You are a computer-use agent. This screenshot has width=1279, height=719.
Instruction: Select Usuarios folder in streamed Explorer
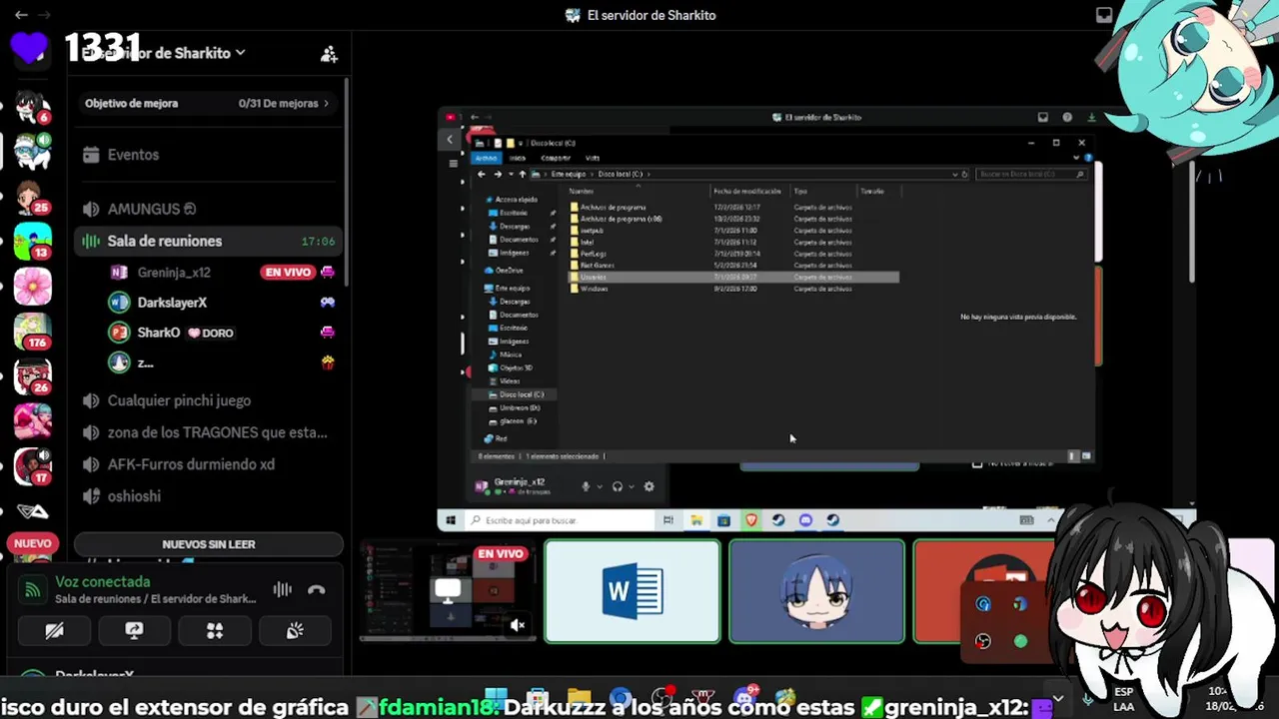734,277
